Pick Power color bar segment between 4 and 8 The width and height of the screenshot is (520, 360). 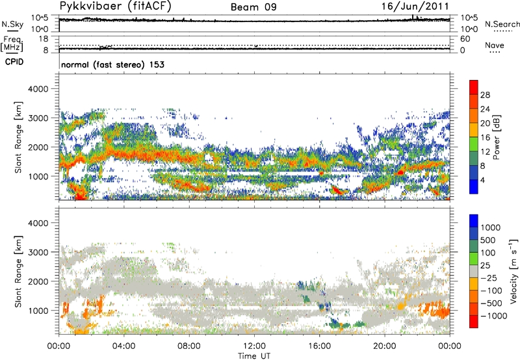[x=474, y=172]
